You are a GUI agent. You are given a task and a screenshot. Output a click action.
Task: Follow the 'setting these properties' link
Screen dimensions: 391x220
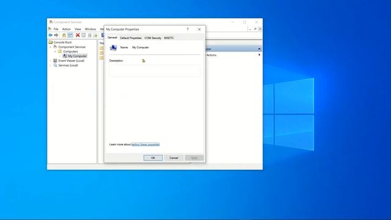coord(145,144)
